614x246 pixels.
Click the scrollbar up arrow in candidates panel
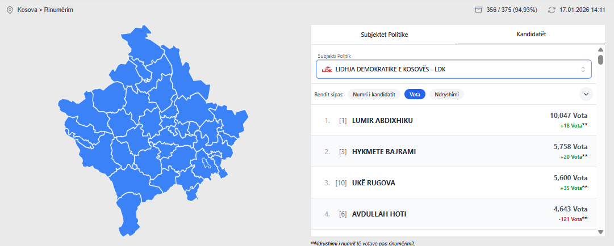[x=601, y=49]
